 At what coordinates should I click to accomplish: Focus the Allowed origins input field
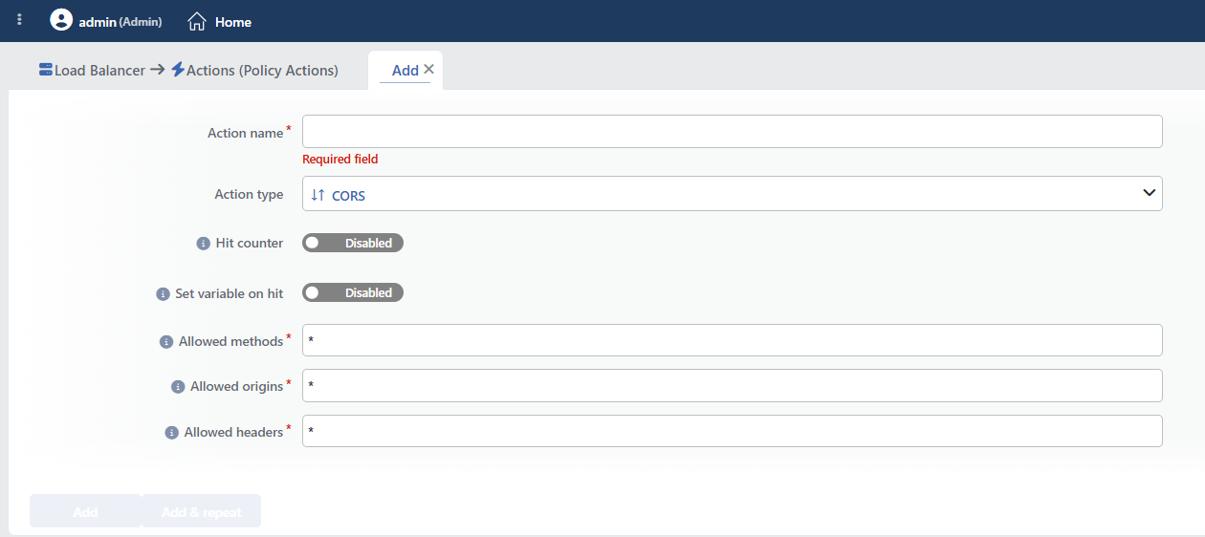click(733, 385)
